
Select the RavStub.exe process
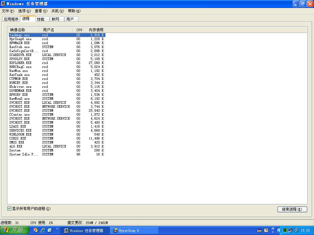(x=57, y=47)
